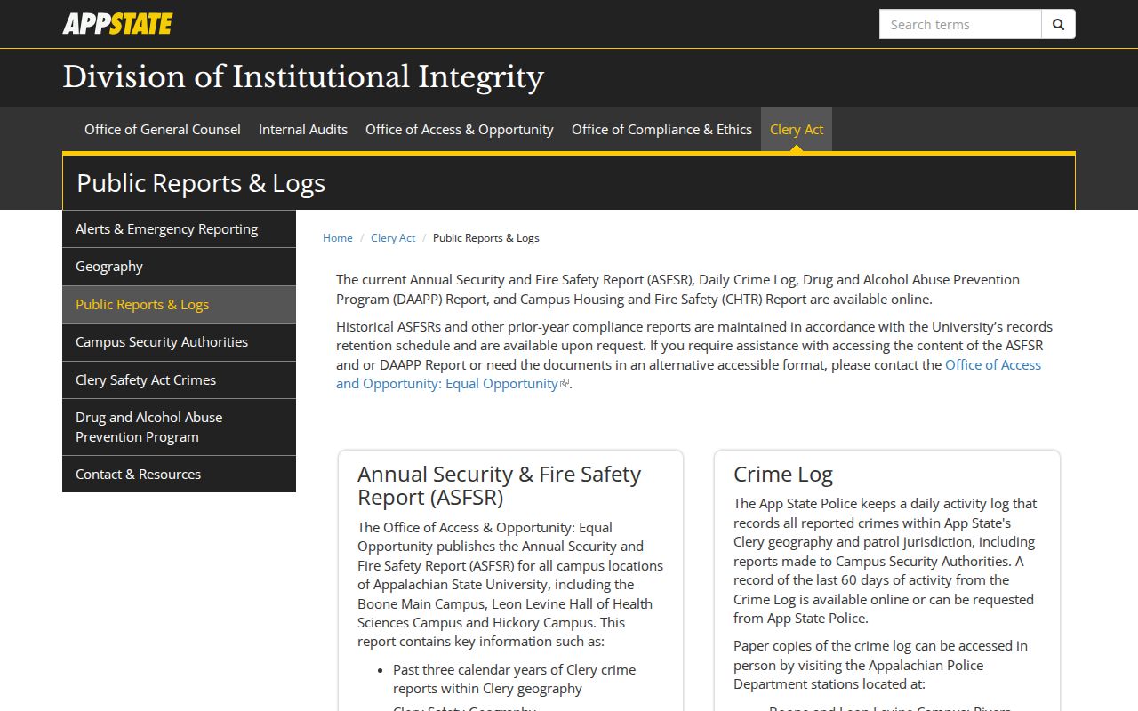Click the external link icon after Equal Opportunity
Screen dimensions: 1138x711
coord(564,384)
